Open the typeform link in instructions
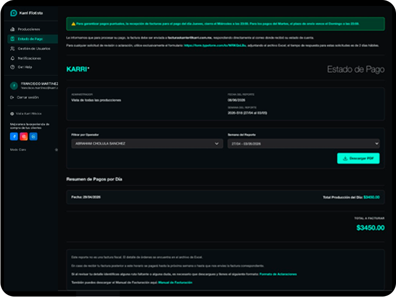Image resolution: width=396 pixels, height=297 pixels. tap(215, 46)
